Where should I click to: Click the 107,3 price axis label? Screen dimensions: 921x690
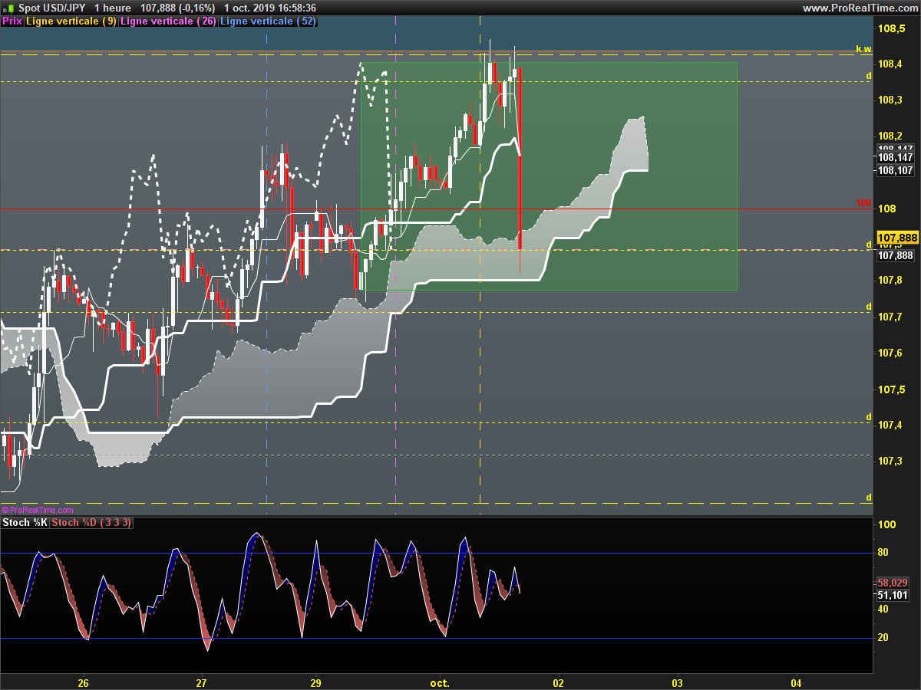point(891,461)
